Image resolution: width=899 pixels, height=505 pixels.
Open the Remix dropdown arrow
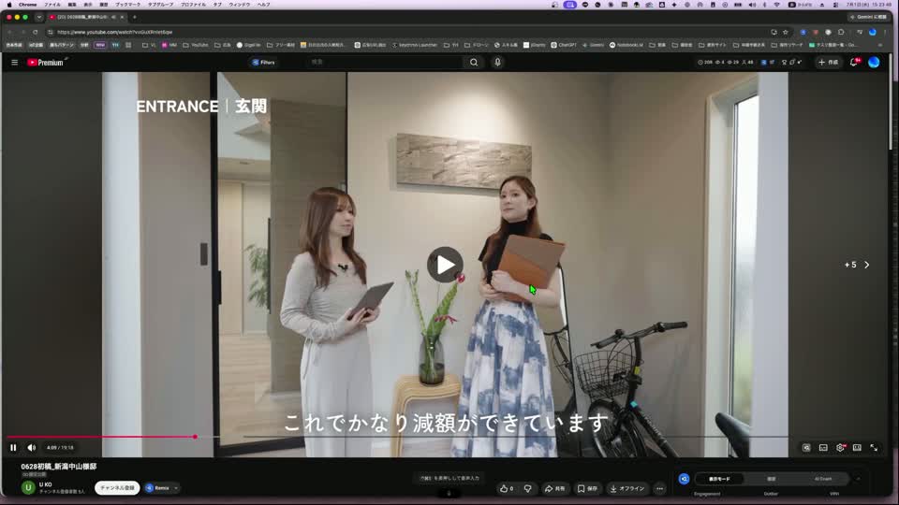coord(176,488)
